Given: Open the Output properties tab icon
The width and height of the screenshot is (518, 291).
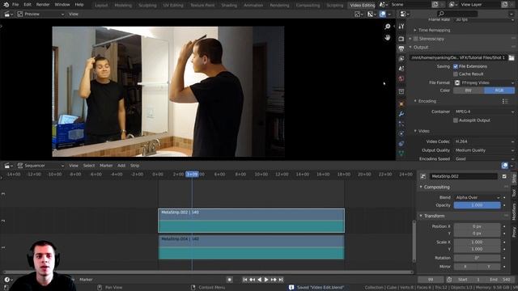Looking at the screenshot, I should pos(401,48).
